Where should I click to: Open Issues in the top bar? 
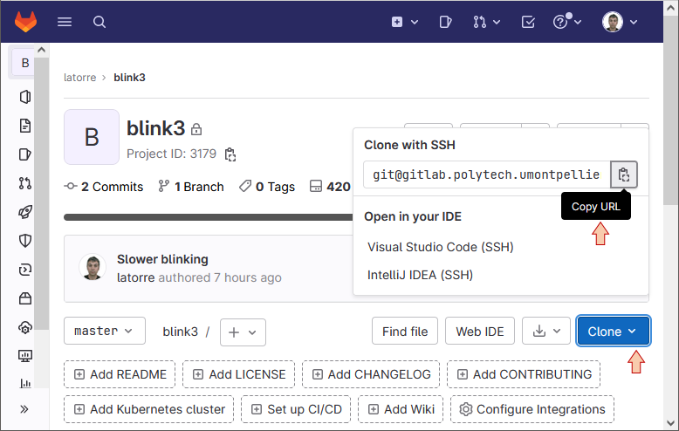coord(445,22)
